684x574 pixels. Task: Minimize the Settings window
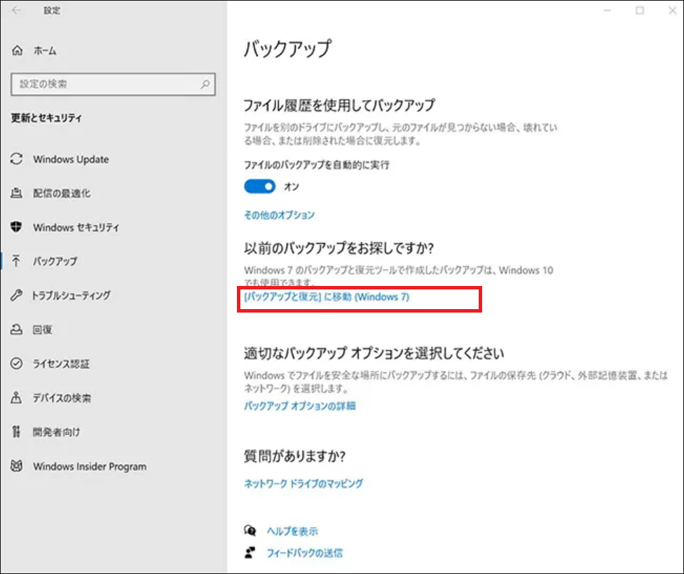607,11
